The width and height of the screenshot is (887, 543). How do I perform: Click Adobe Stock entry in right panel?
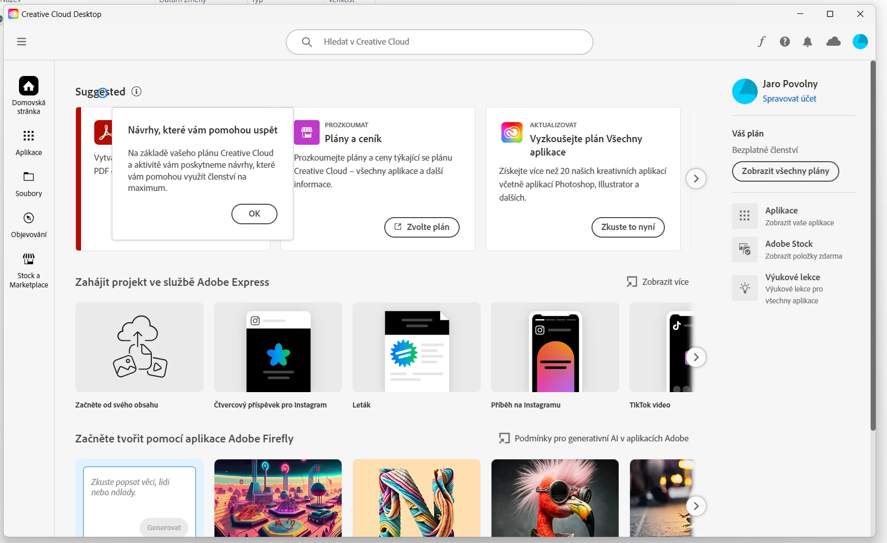(x=794, y=249)
